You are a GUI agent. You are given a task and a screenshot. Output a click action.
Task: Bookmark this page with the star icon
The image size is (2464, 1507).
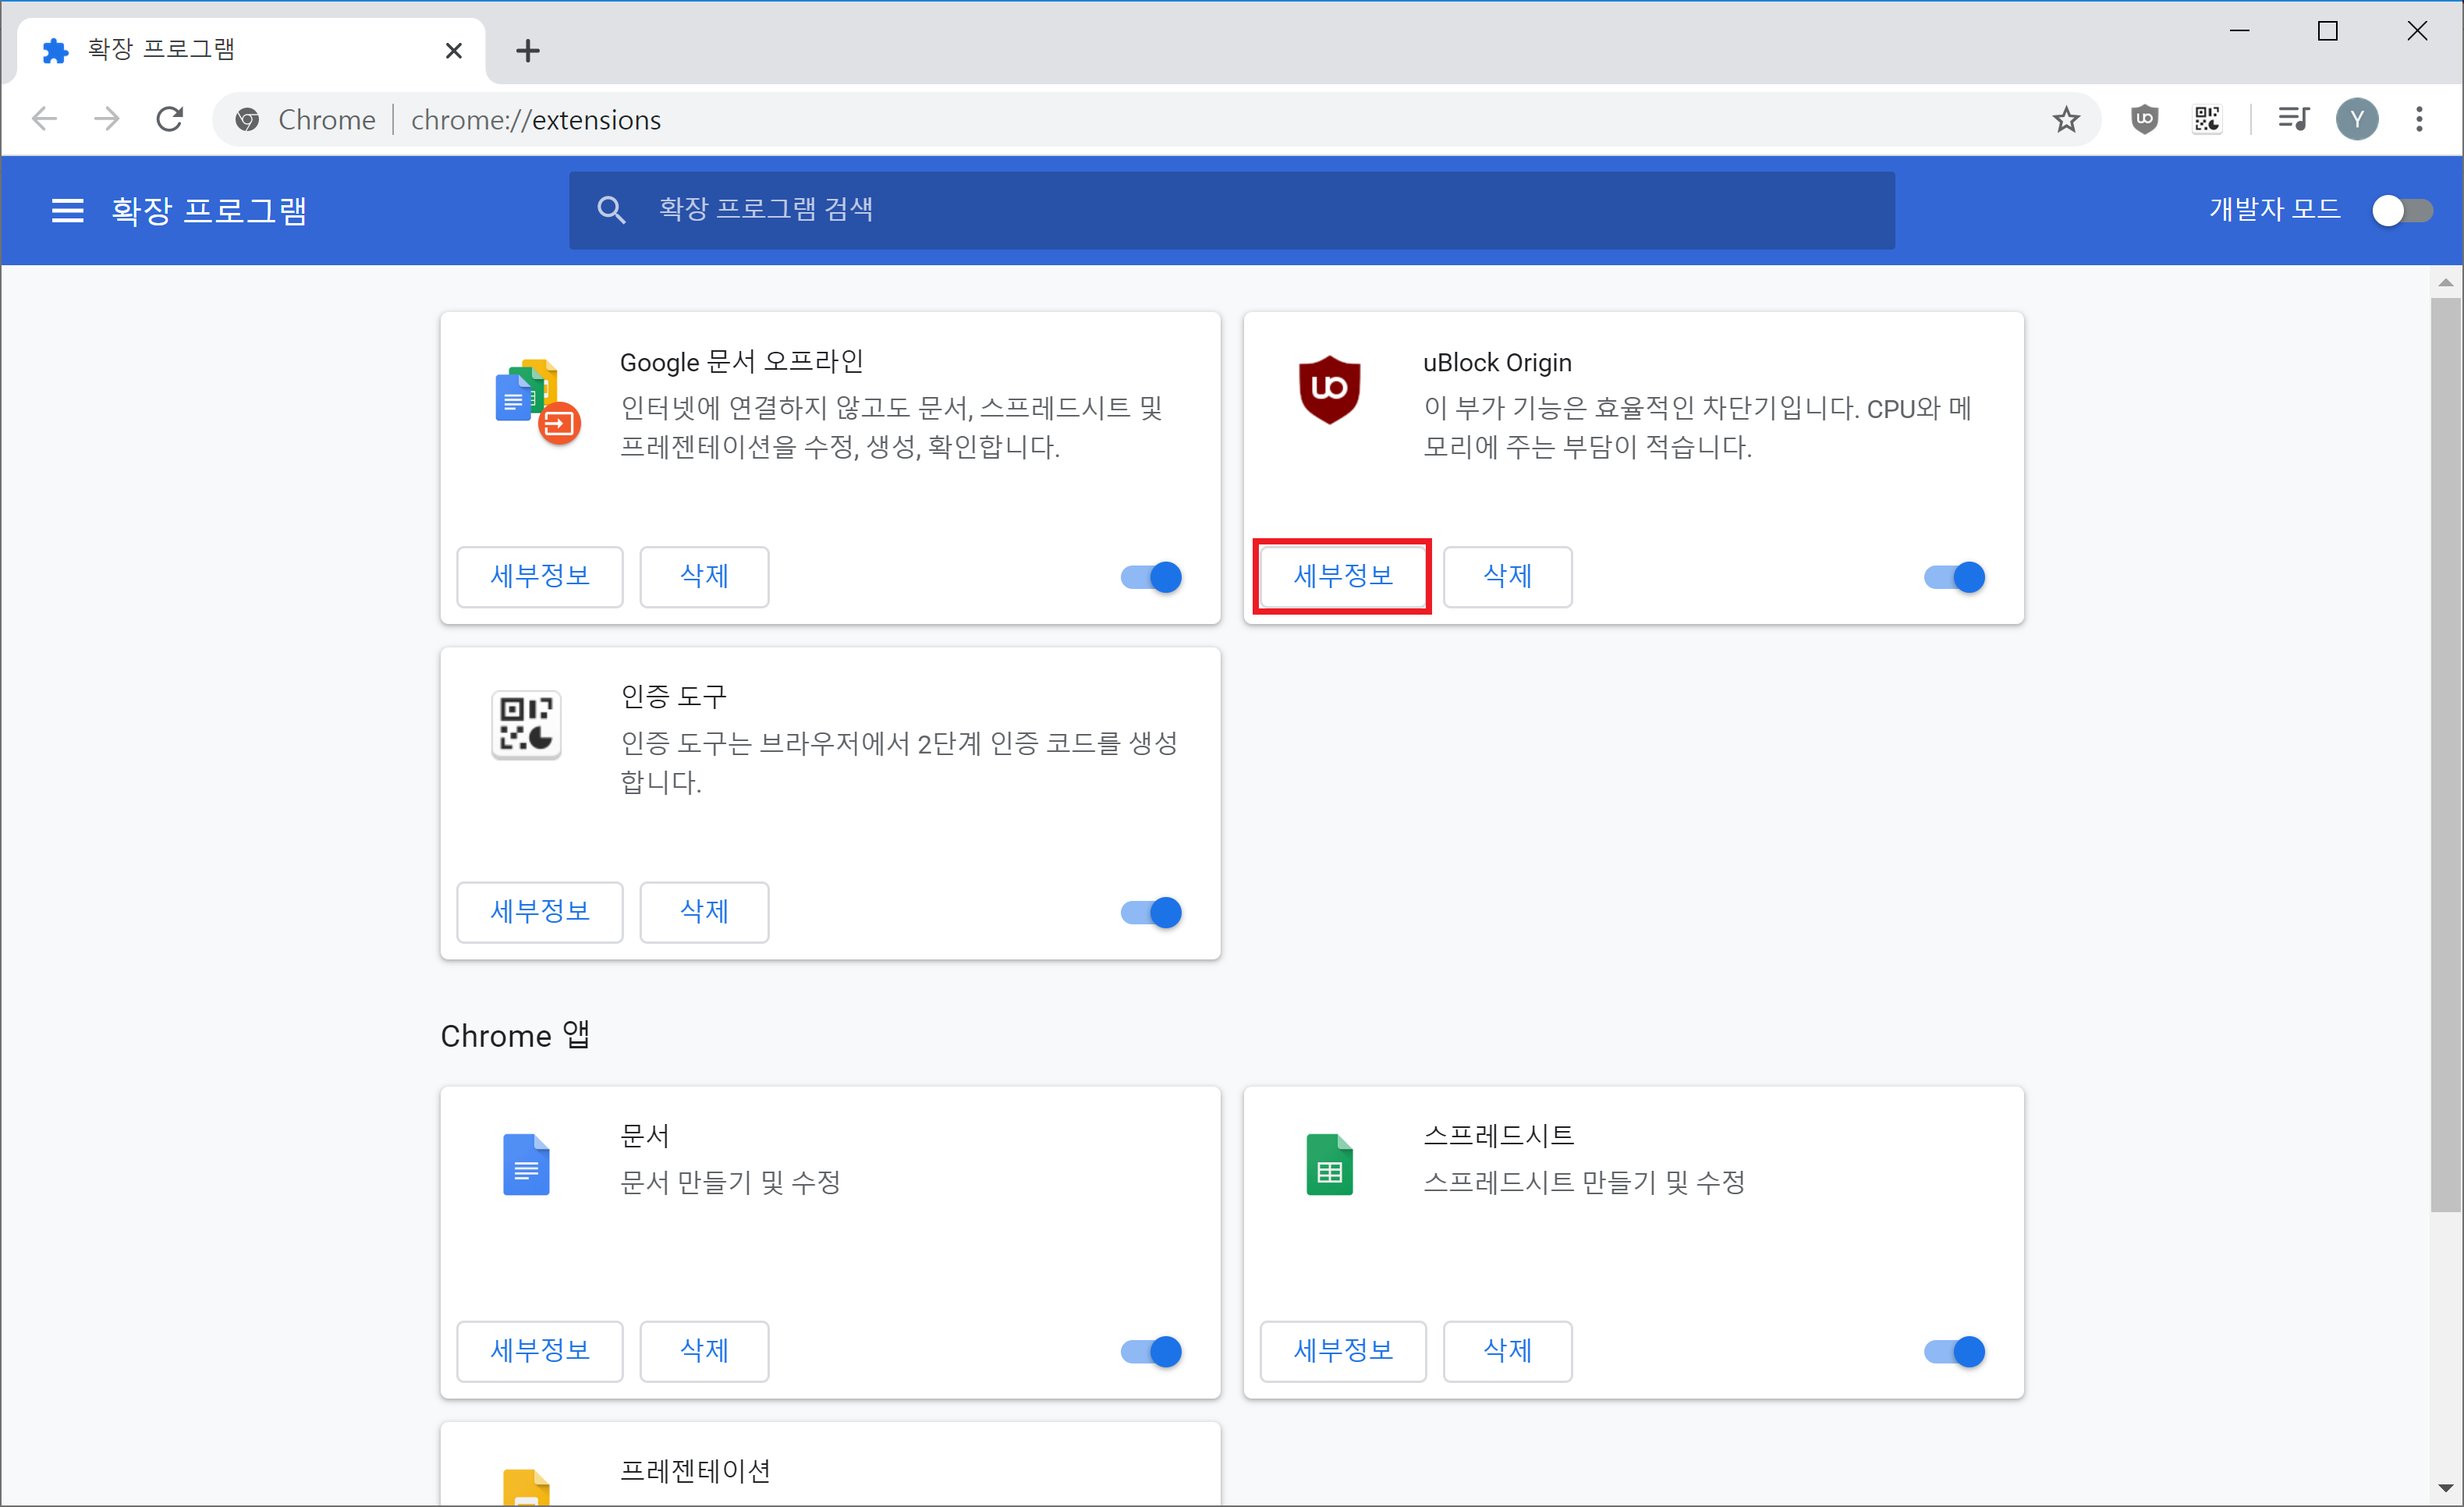(x=2066, y=120)
